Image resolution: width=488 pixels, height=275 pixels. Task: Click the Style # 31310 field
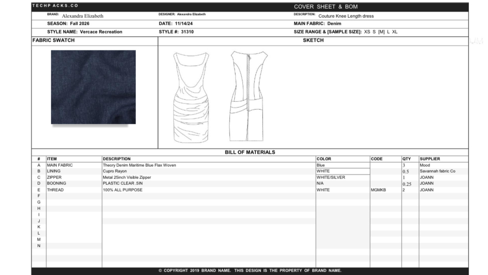[x=187, y=32]
